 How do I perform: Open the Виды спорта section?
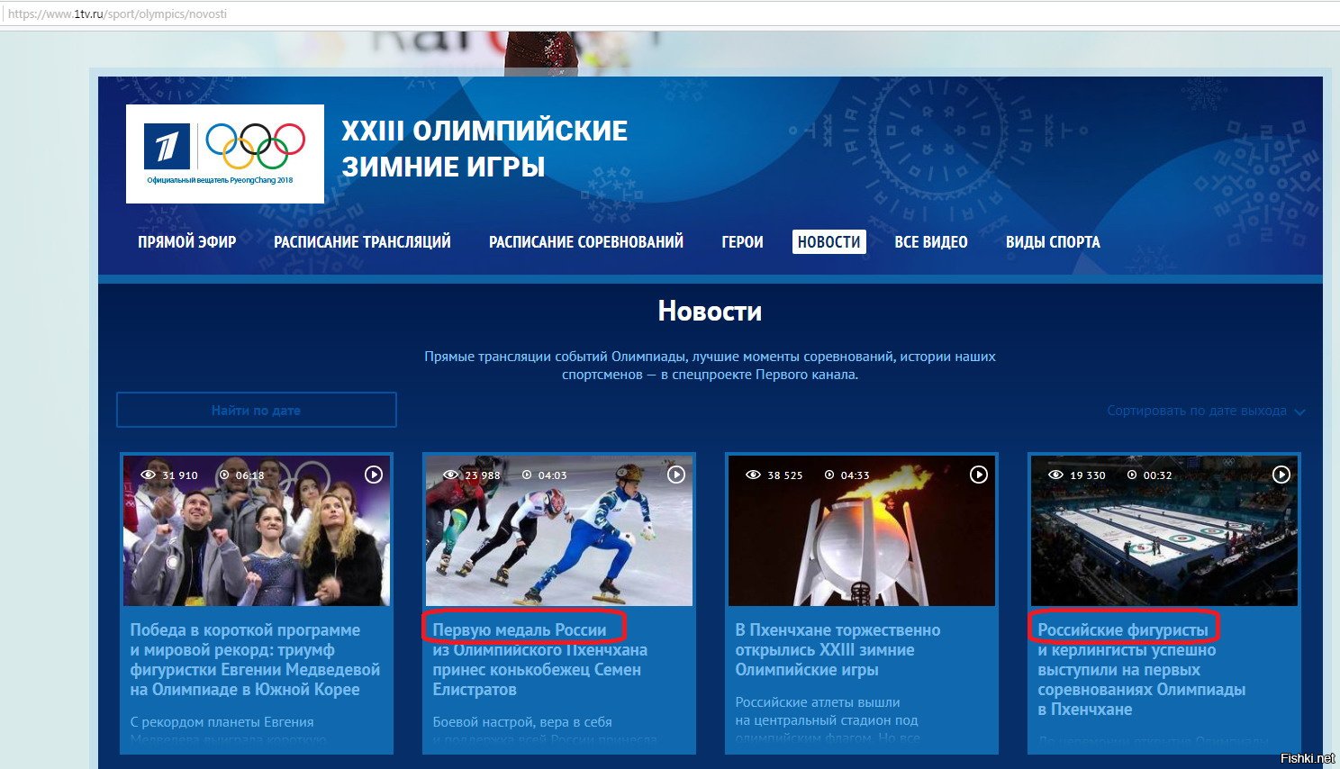(1053, 242)
